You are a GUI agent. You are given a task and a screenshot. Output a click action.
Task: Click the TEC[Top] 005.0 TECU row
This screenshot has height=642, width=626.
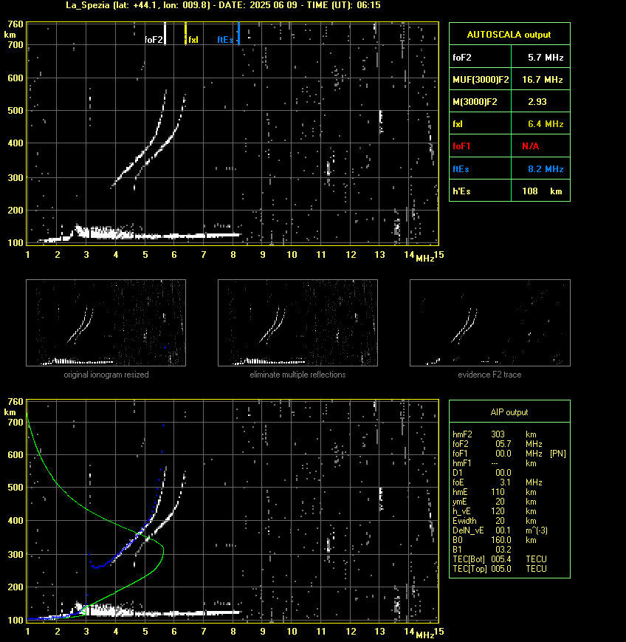click(500, 569)
